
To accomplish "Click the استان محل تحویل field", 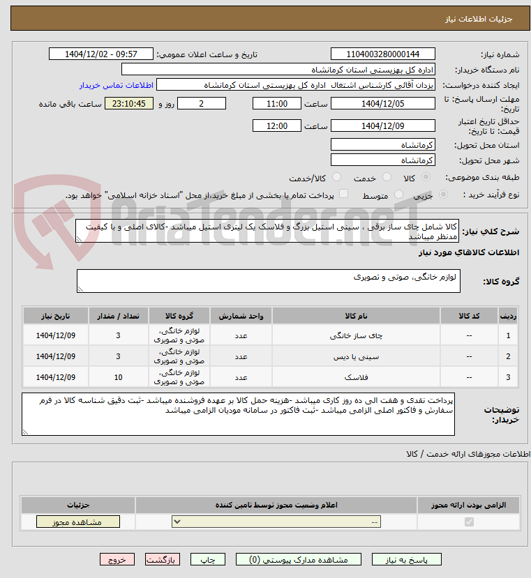I will pyautogui.click(x=383, y=145).
